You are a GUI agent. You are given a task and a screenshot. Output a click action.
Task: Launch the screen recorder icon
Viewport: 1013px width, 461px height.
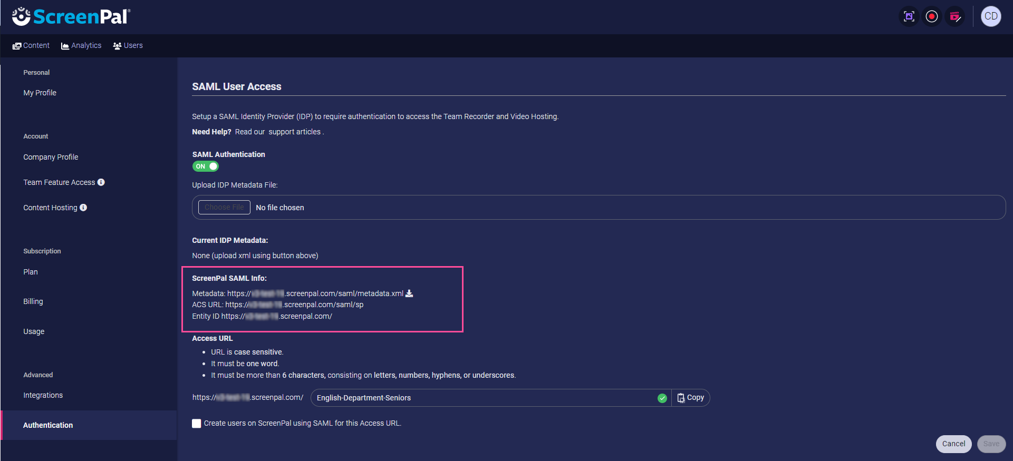932,16
